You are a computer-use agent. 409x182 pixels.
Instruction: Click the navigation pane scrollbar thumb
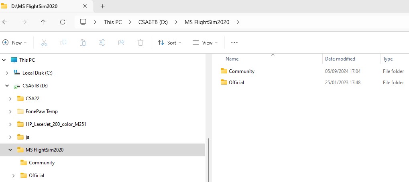pos(209,160)
